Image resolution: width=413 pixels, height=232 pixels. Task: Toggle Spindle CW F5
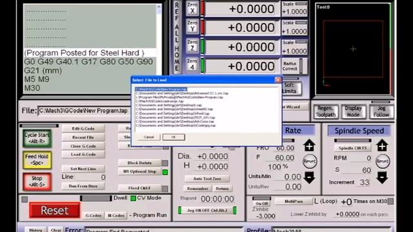352,148
